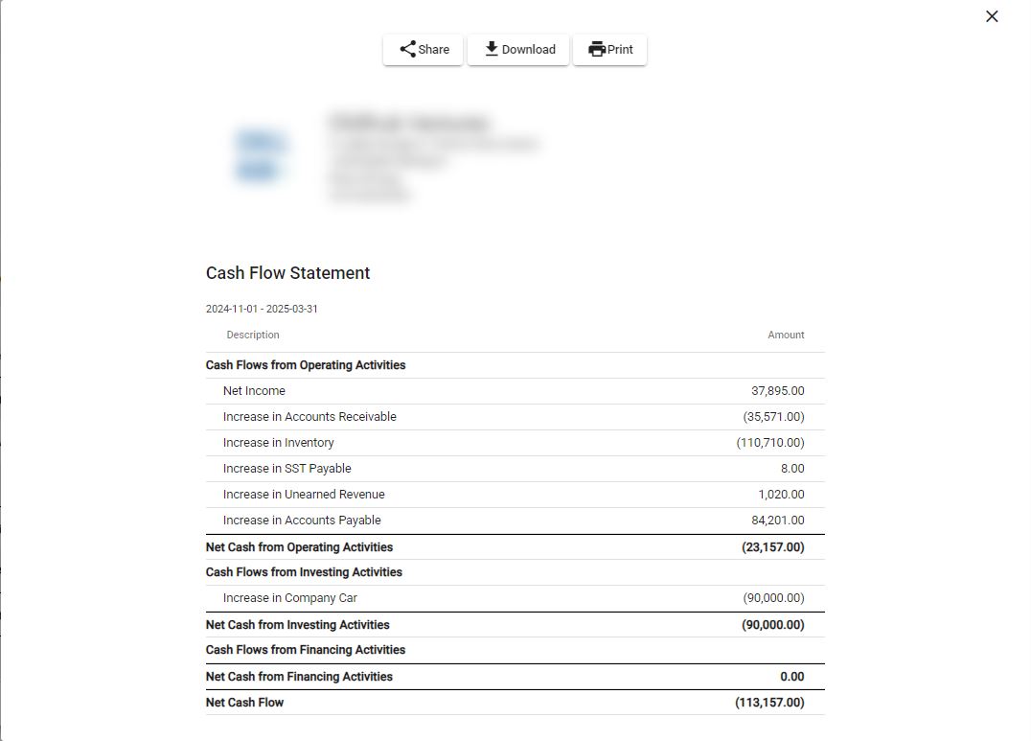Click the Description column header
The height and width of the screenshot is (741, 1031).
click(253, 335)
